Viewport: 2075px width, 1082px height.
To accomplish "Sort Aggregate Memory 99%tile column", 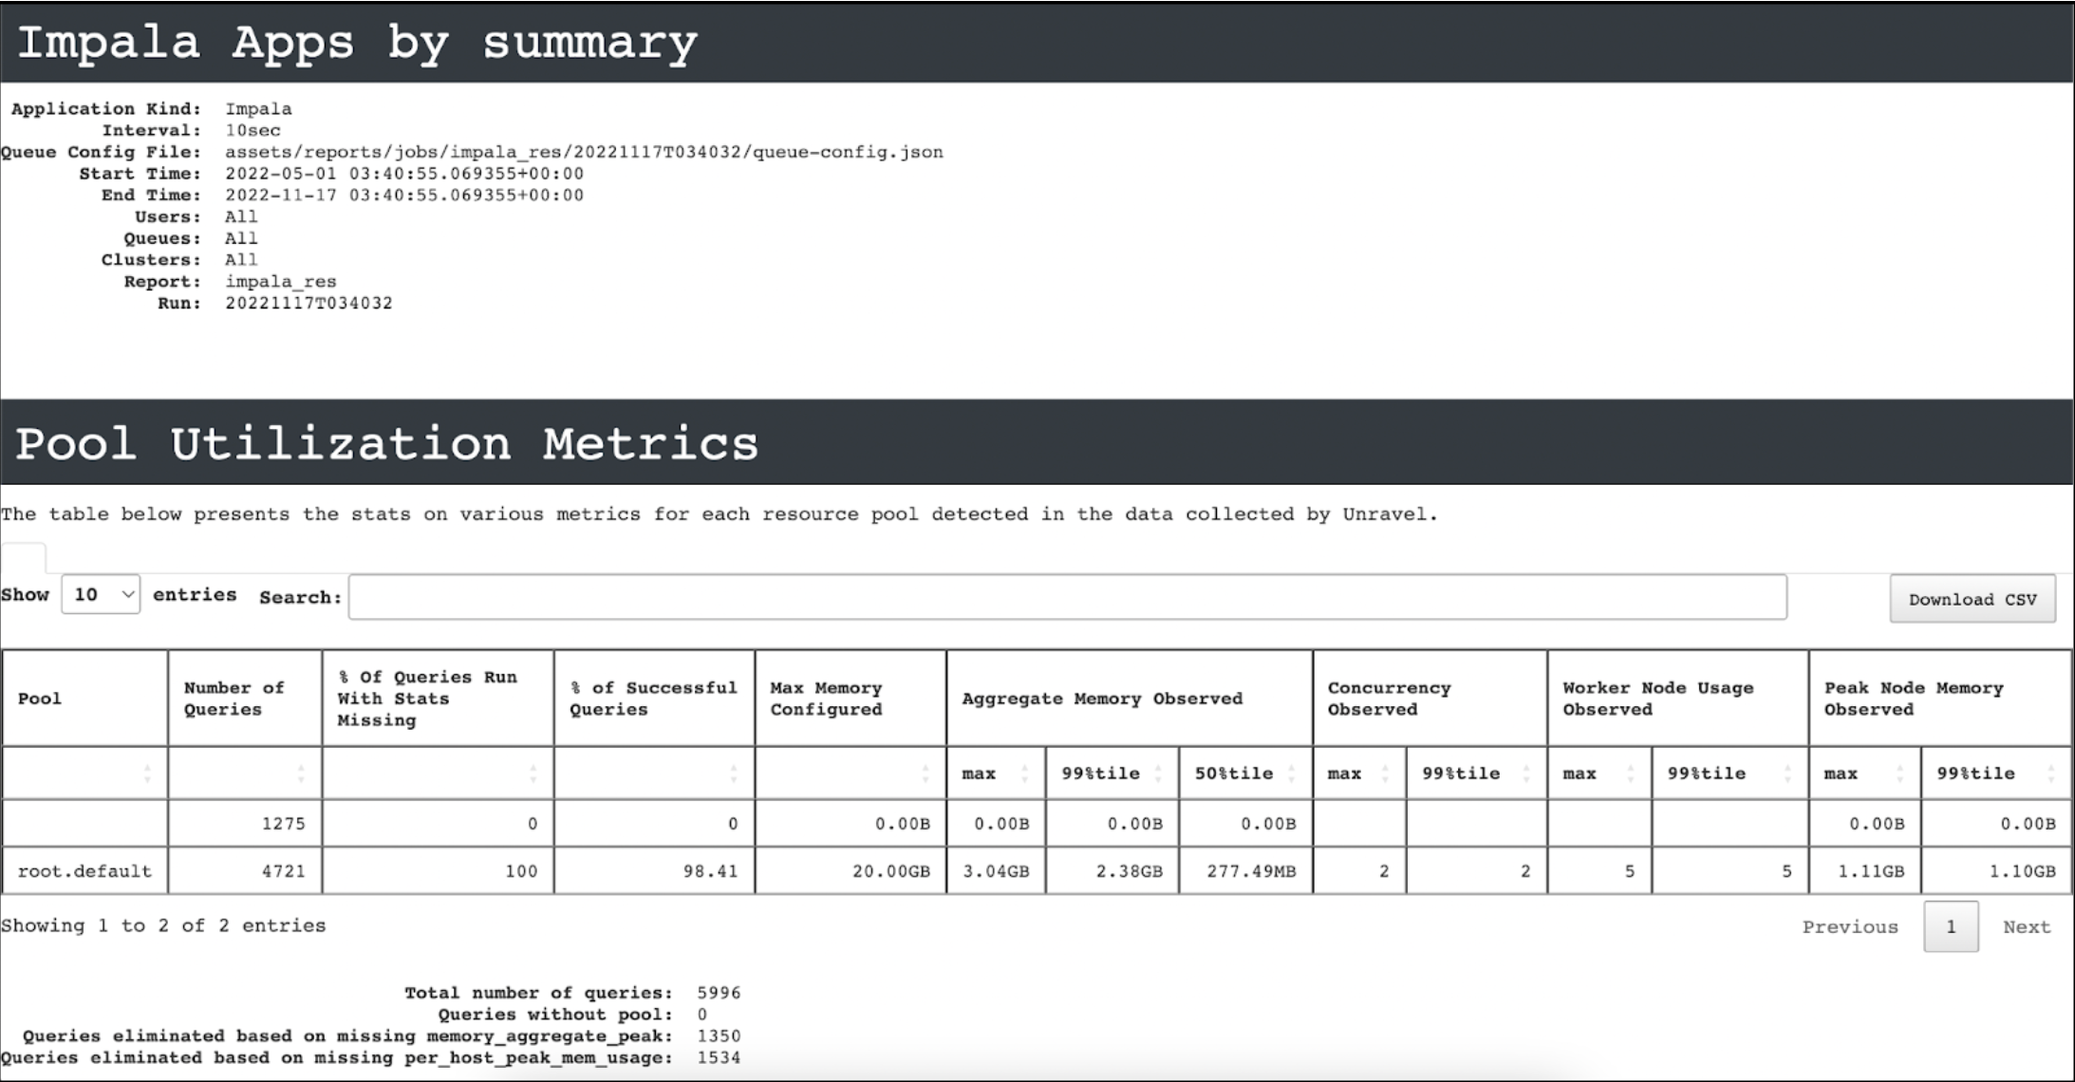I will point(1112,774).
